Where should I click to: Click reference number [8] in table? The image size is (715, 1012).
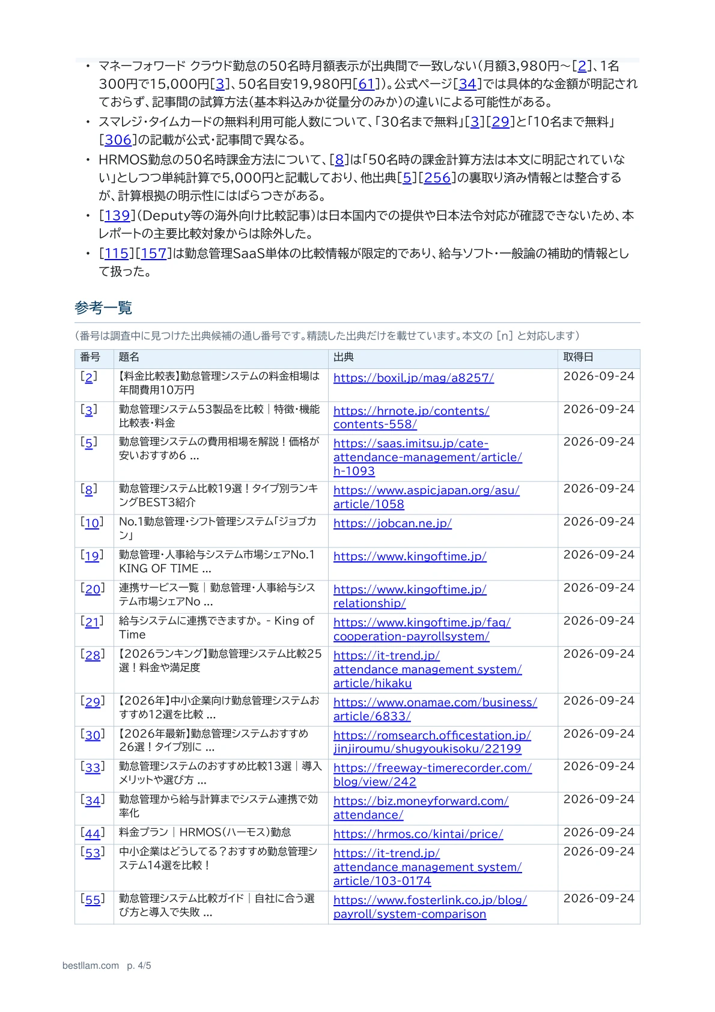coord(89,490)
